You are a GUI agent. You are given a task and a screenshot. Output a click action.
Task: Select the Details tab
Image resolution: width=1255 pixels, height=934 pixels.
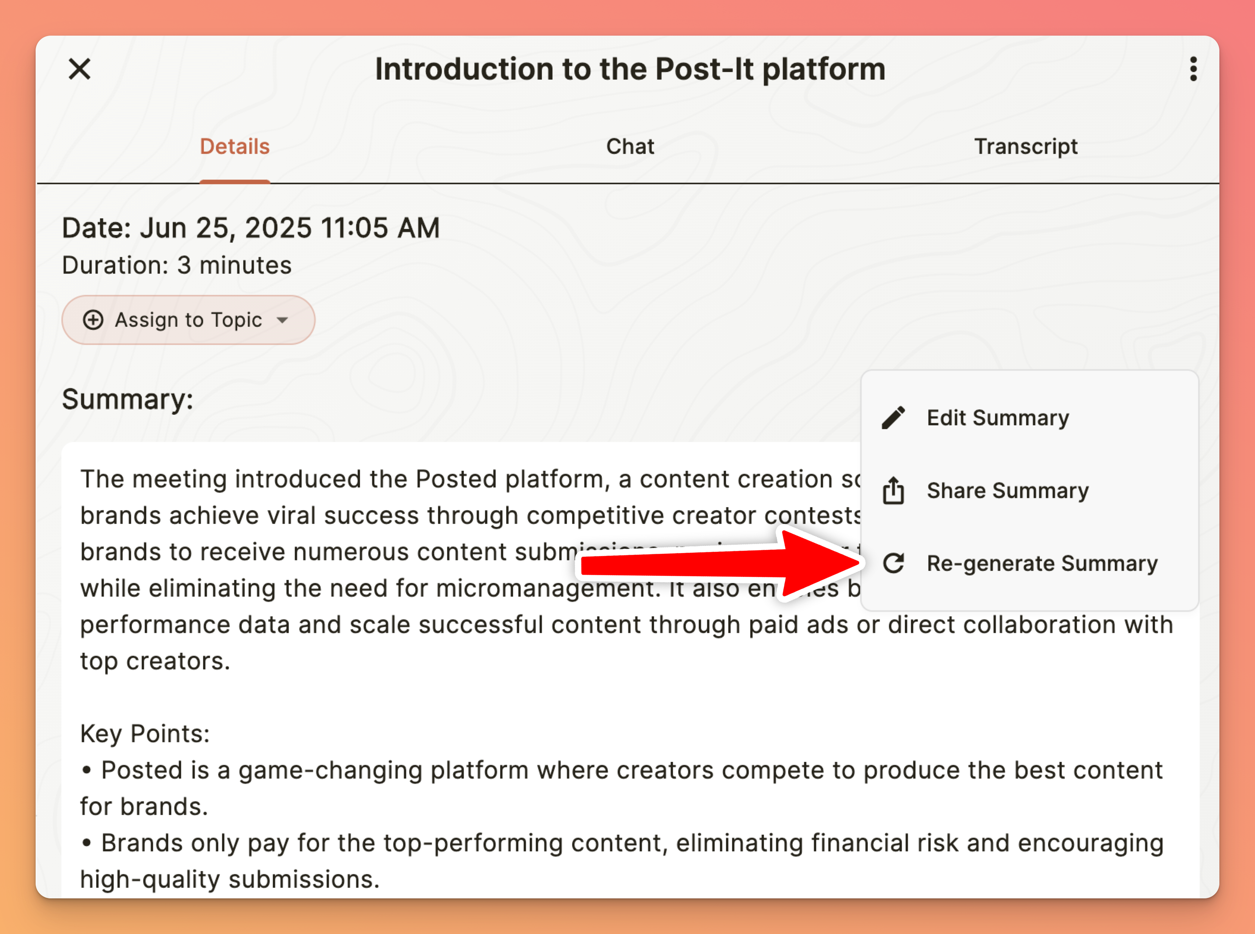coord(235,146)
